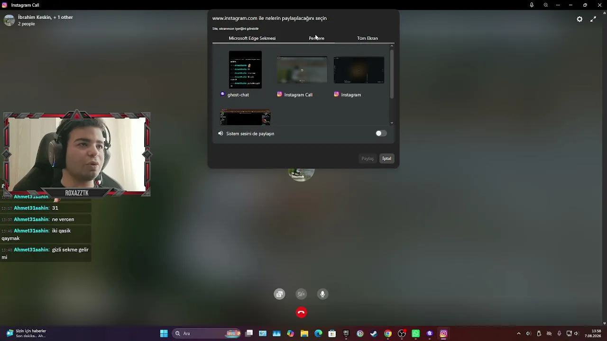Click the Paylaş button
This screenshot has height=341, width=607.
coord(368,159)
